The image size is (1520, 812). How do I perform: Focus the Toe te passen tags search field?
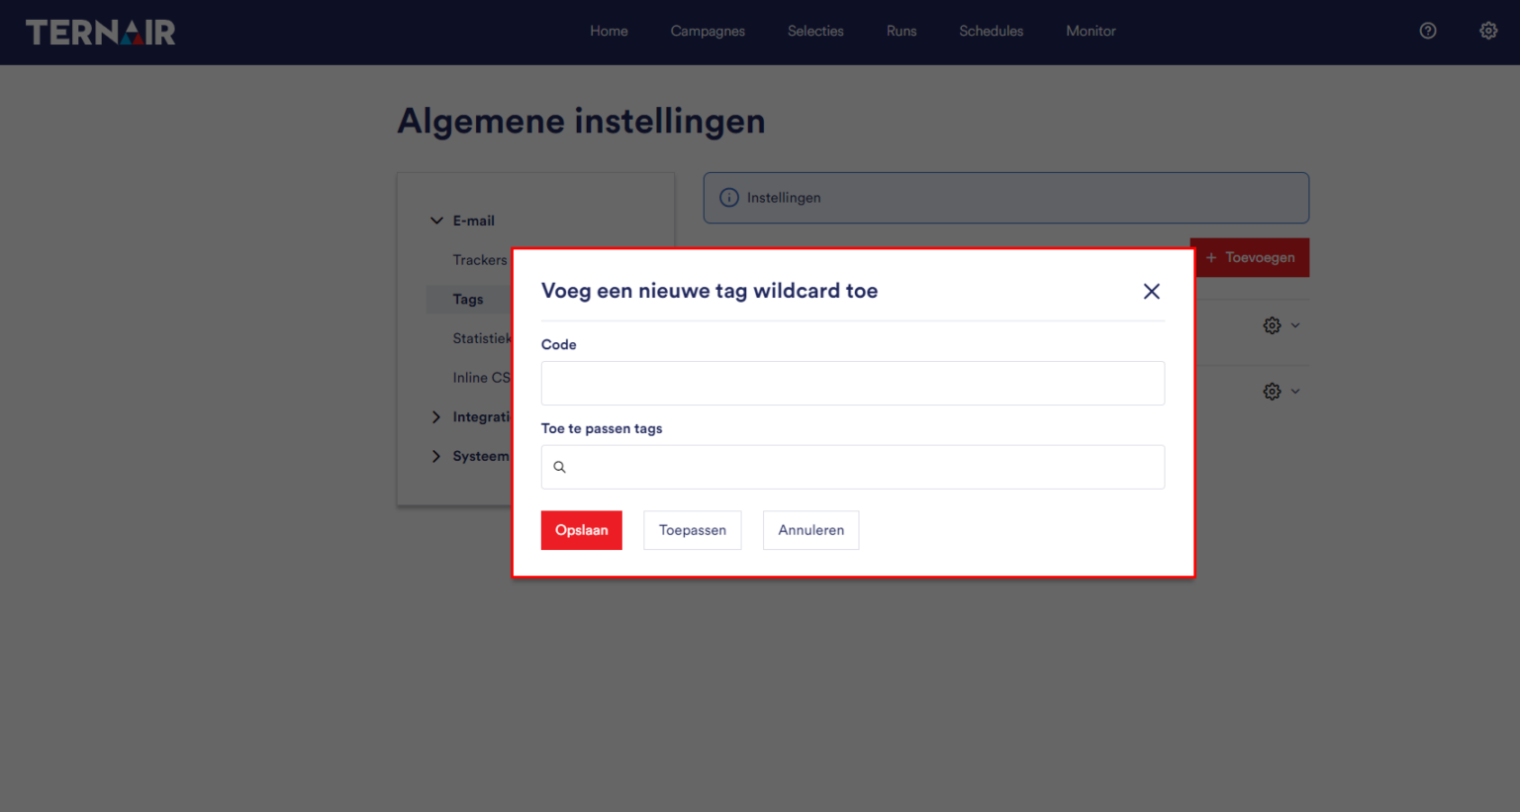click(x=853, y=467)
